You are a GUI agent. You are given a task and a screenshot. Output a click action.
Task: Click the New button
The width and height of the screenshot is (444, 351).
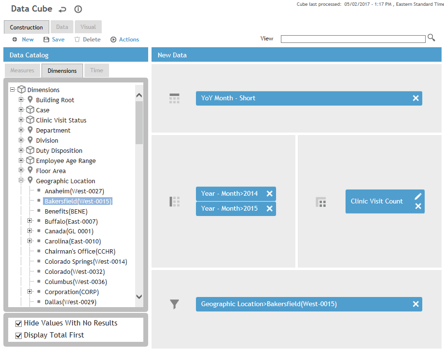tap(23, 40)
